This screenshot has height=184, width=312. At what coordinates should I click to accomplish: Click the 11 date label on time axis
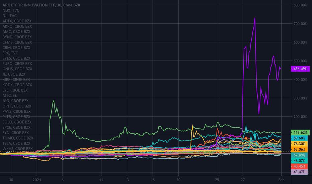tap(101, 180)
